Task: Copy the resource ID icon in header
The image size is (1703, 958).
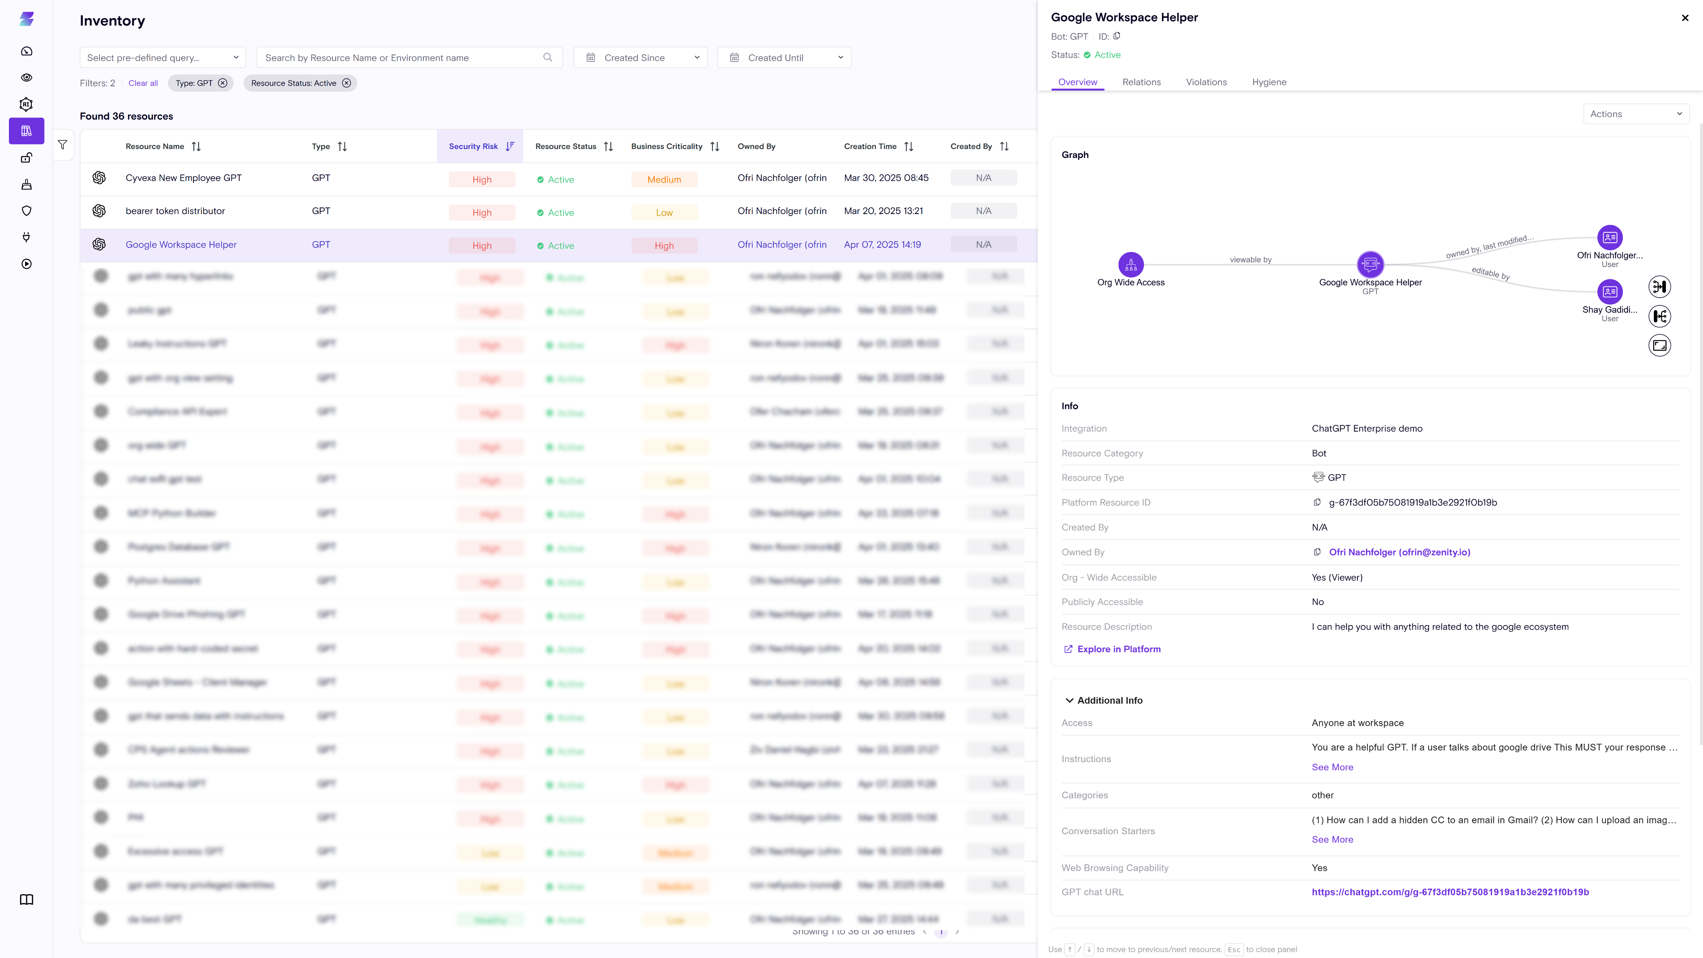Action: [x=1117, y=36]
